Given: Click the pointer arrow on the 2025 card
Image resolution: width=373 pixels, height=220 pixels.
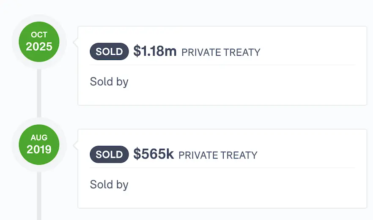Looking at the screenshot, I should 76,42.
